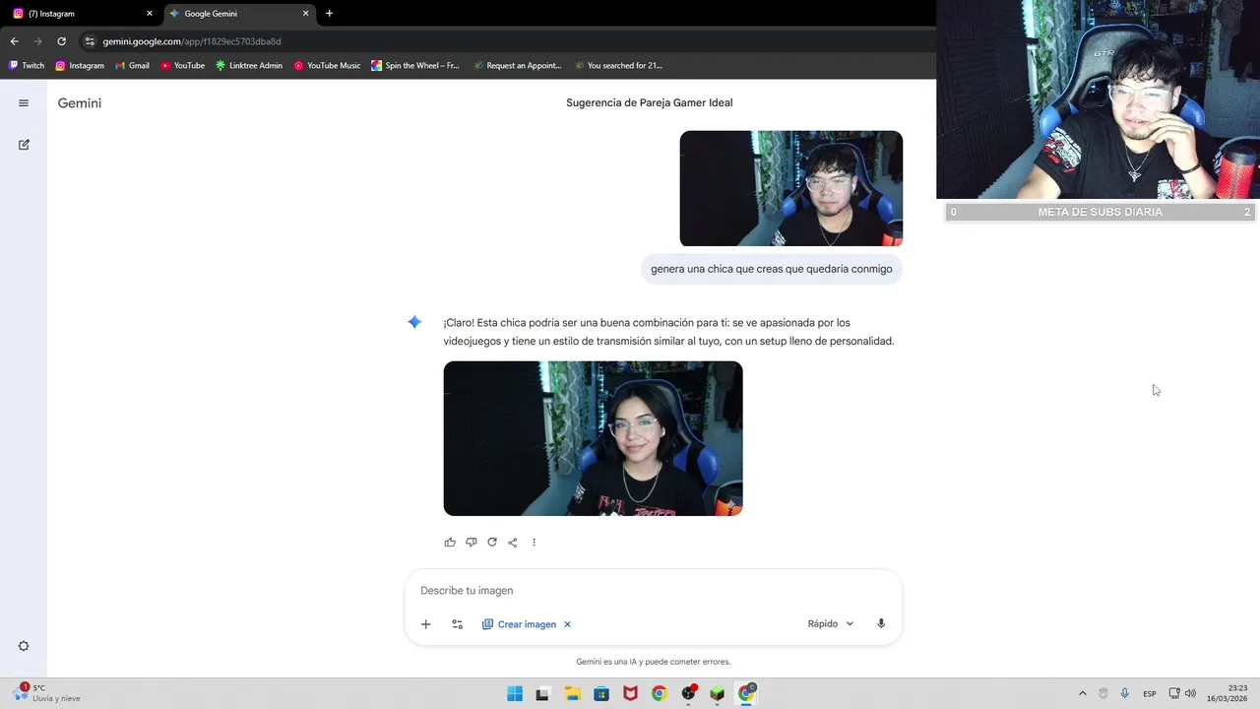Activate microphone voice input in prompt
Screen dimensions: 1260x709
(x=881, y=624)
